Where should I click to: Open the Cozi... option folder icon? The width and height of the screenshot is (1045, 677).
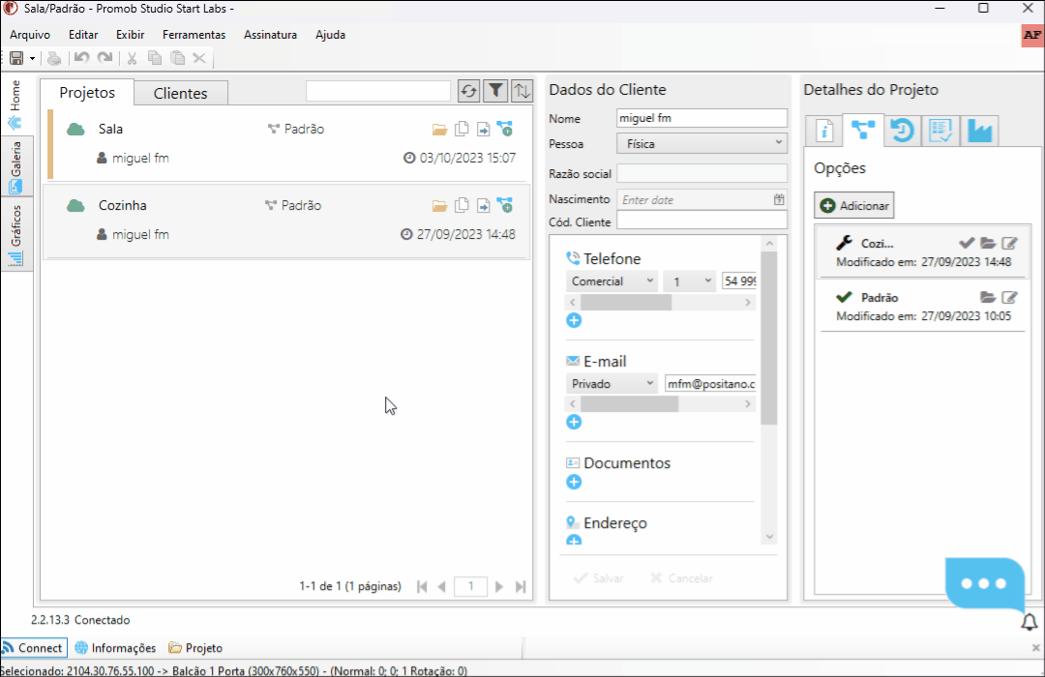pos(988,243)
